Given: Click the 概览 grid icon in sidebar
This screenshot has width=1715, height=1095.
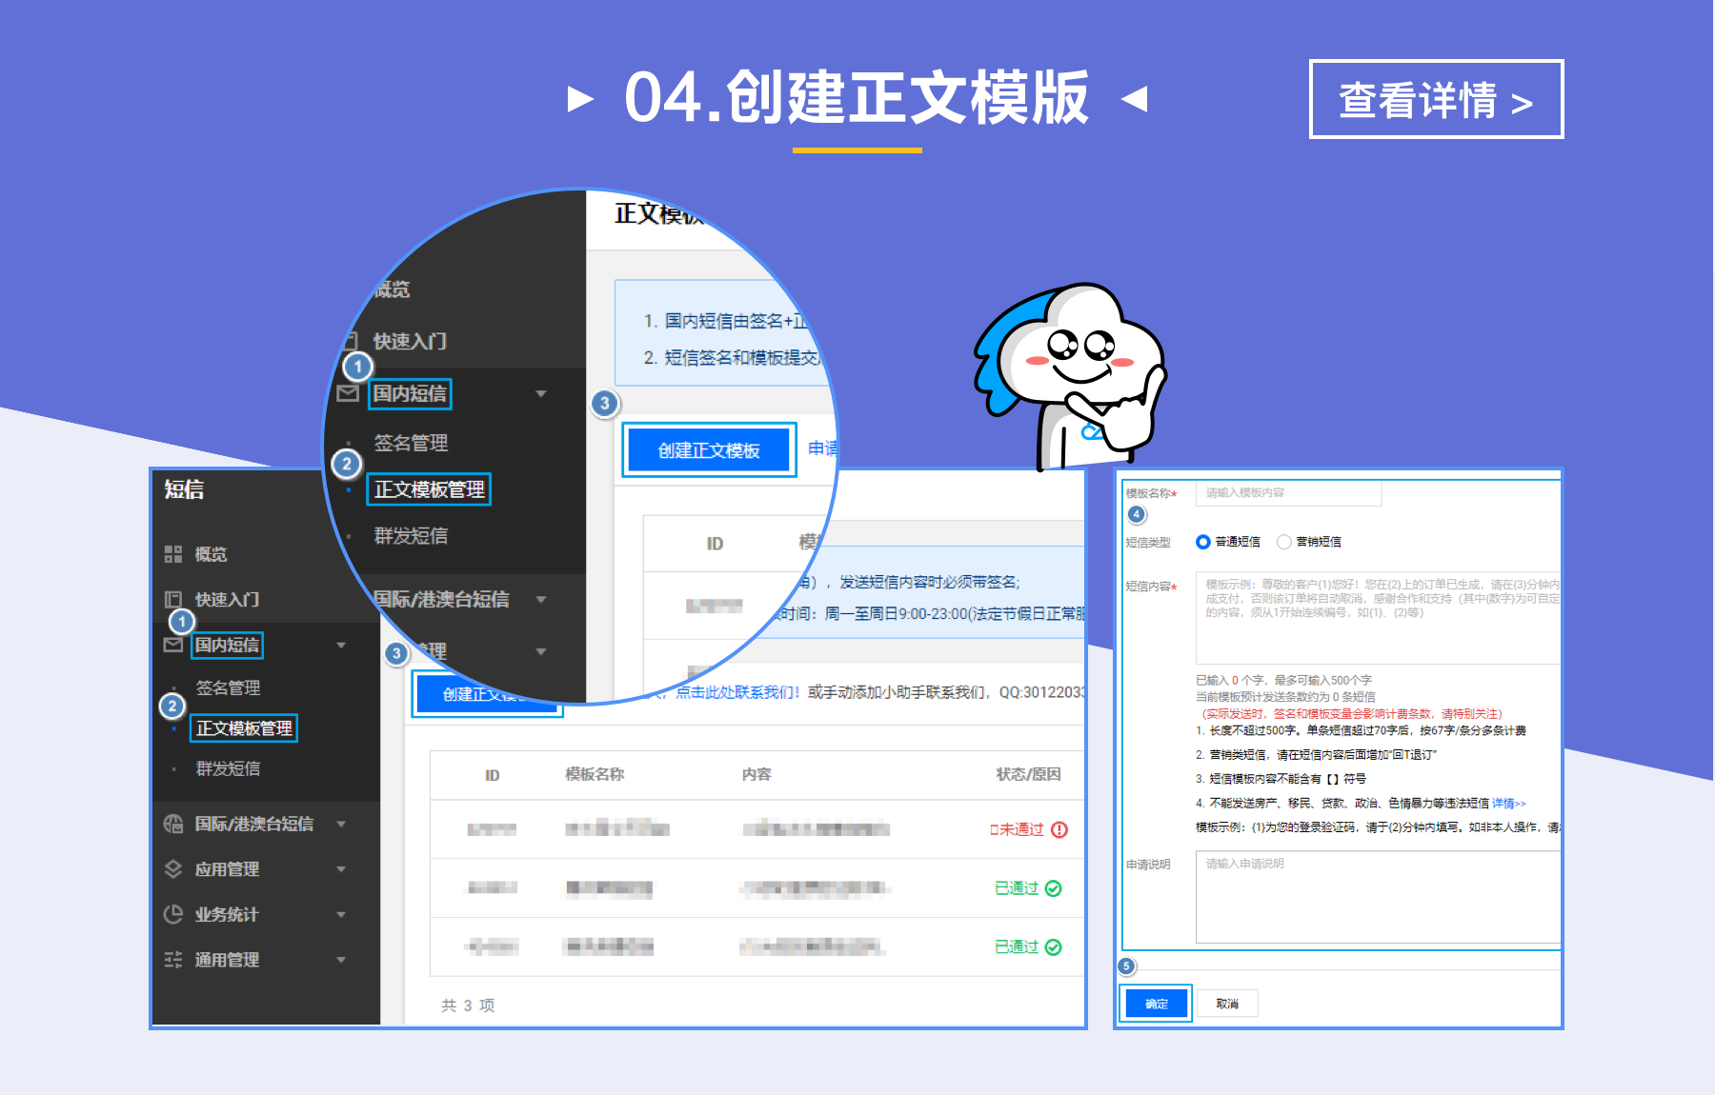Looking at the screenshot, I should pos(173,554).
